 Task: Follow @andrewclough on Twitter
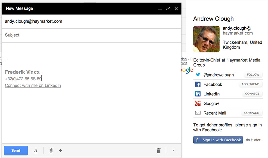(253, 75)
